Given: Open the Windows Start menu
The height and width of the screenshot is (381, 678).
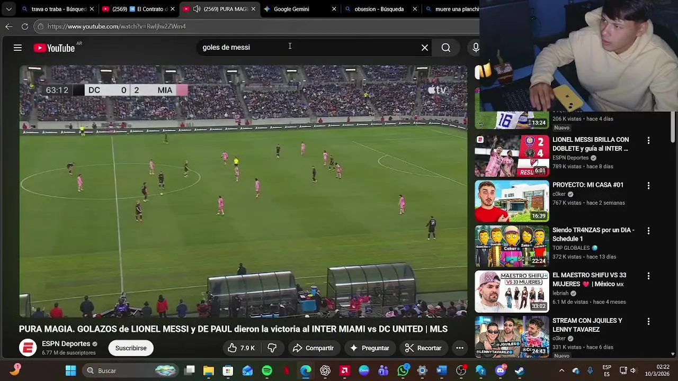Looking at the screenshot, I should [x=70, y=370].
